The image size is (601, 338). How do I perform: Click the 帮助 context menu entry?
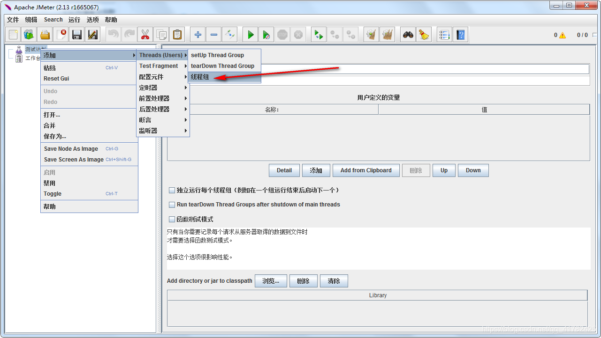click(89, 206)
